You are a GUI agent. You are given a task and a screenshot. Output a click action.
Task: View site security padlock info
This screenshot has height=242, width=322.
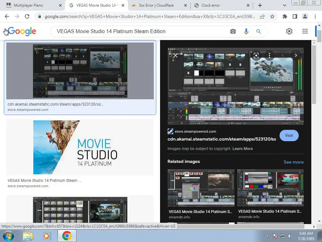(x=40, y=16)
